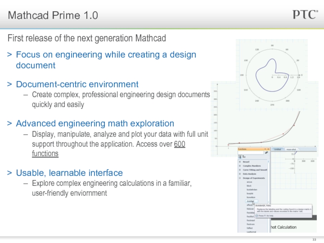Click slide page number 33
Image resolution: width=324 pixels, height=243 pixels.
314,240
